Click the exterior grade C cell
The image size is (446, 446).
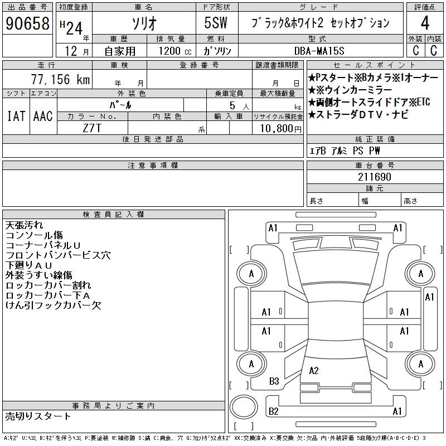tap(415, 50)
